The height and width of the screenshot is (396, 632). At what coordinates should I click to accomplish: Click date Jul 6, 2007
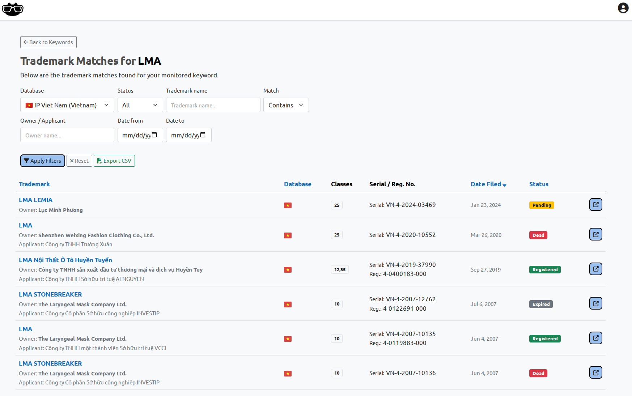pos(483,304)
